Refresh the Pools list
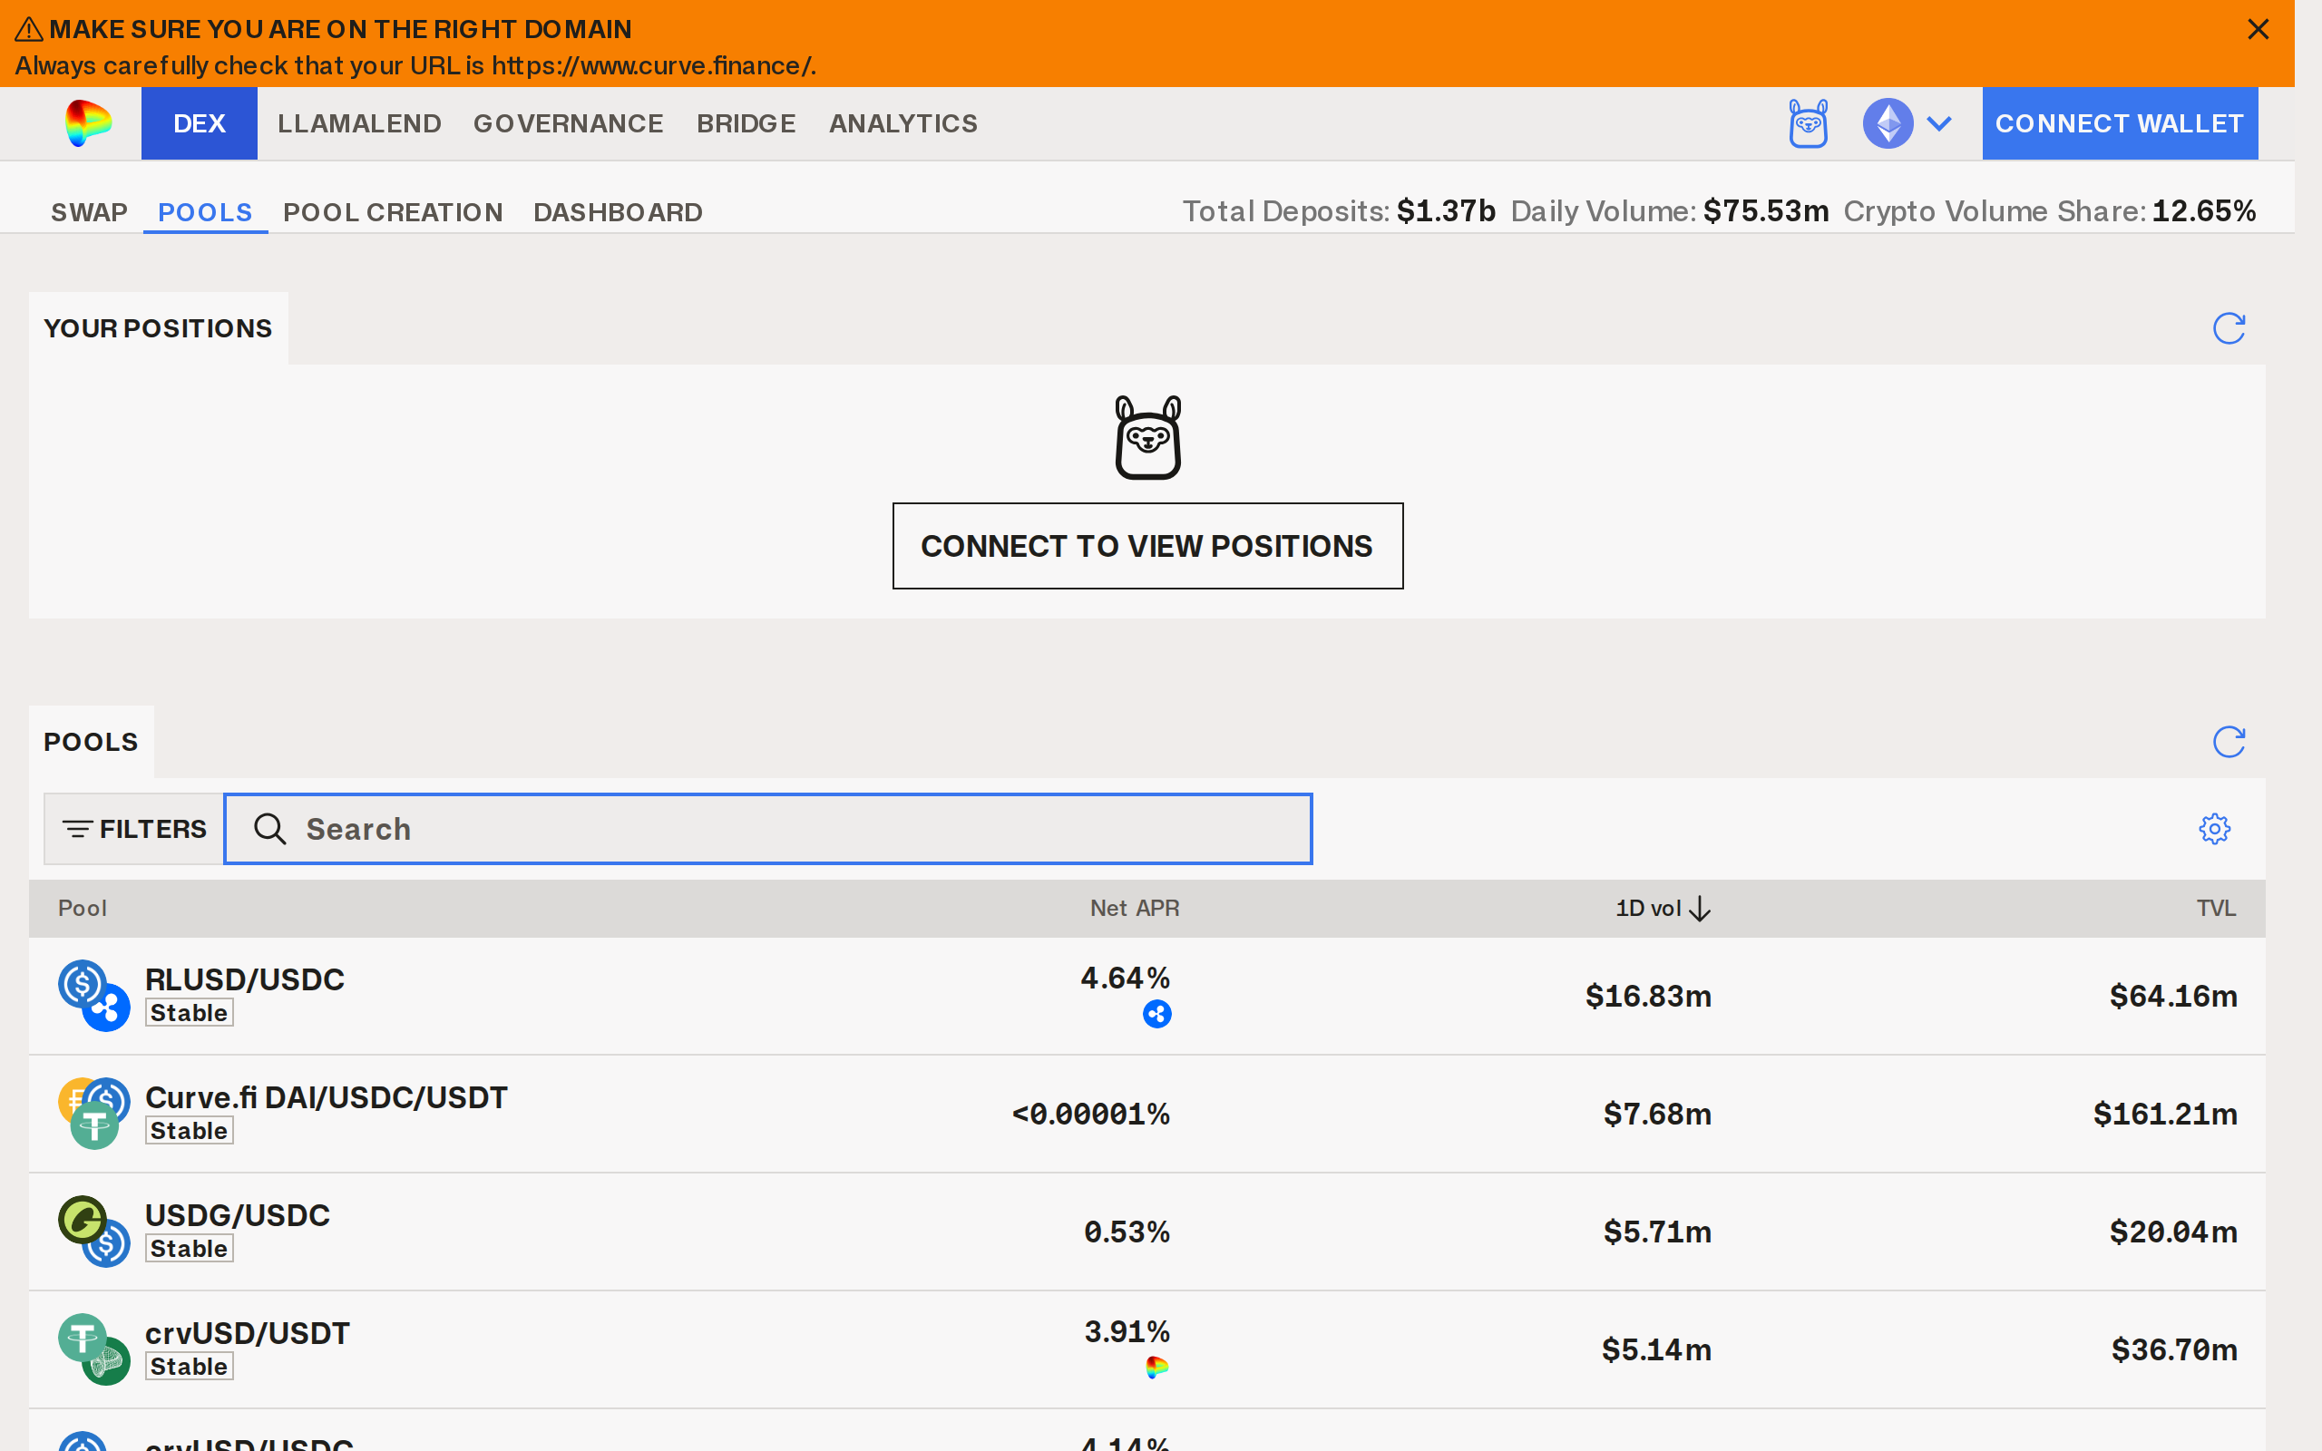 point(2228,742)
